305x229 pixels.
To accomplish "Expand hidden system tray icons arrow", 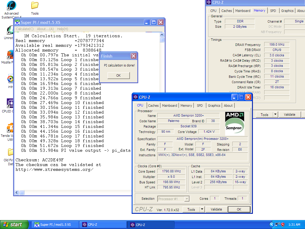I will coord(272,225).
